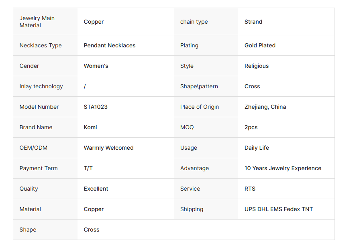Select the Inlay technology label
This screenshot has height=242, width=355.
[x=41, y=86]
